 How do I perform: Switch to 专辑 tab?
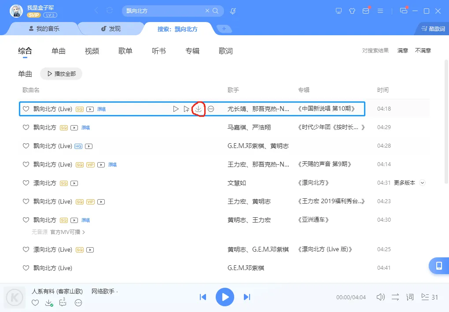(192, 51)
